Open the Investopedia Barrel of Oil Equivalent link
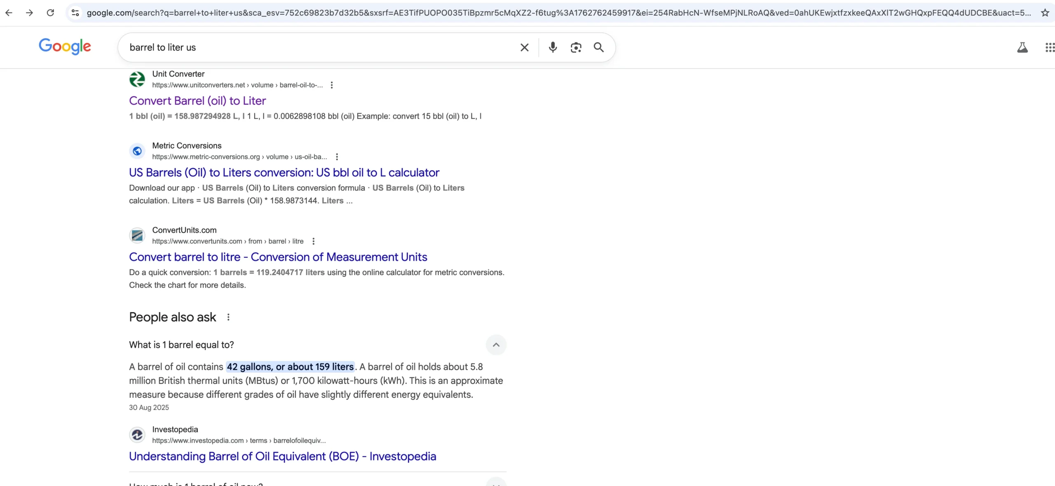 [x=282, y=456]
